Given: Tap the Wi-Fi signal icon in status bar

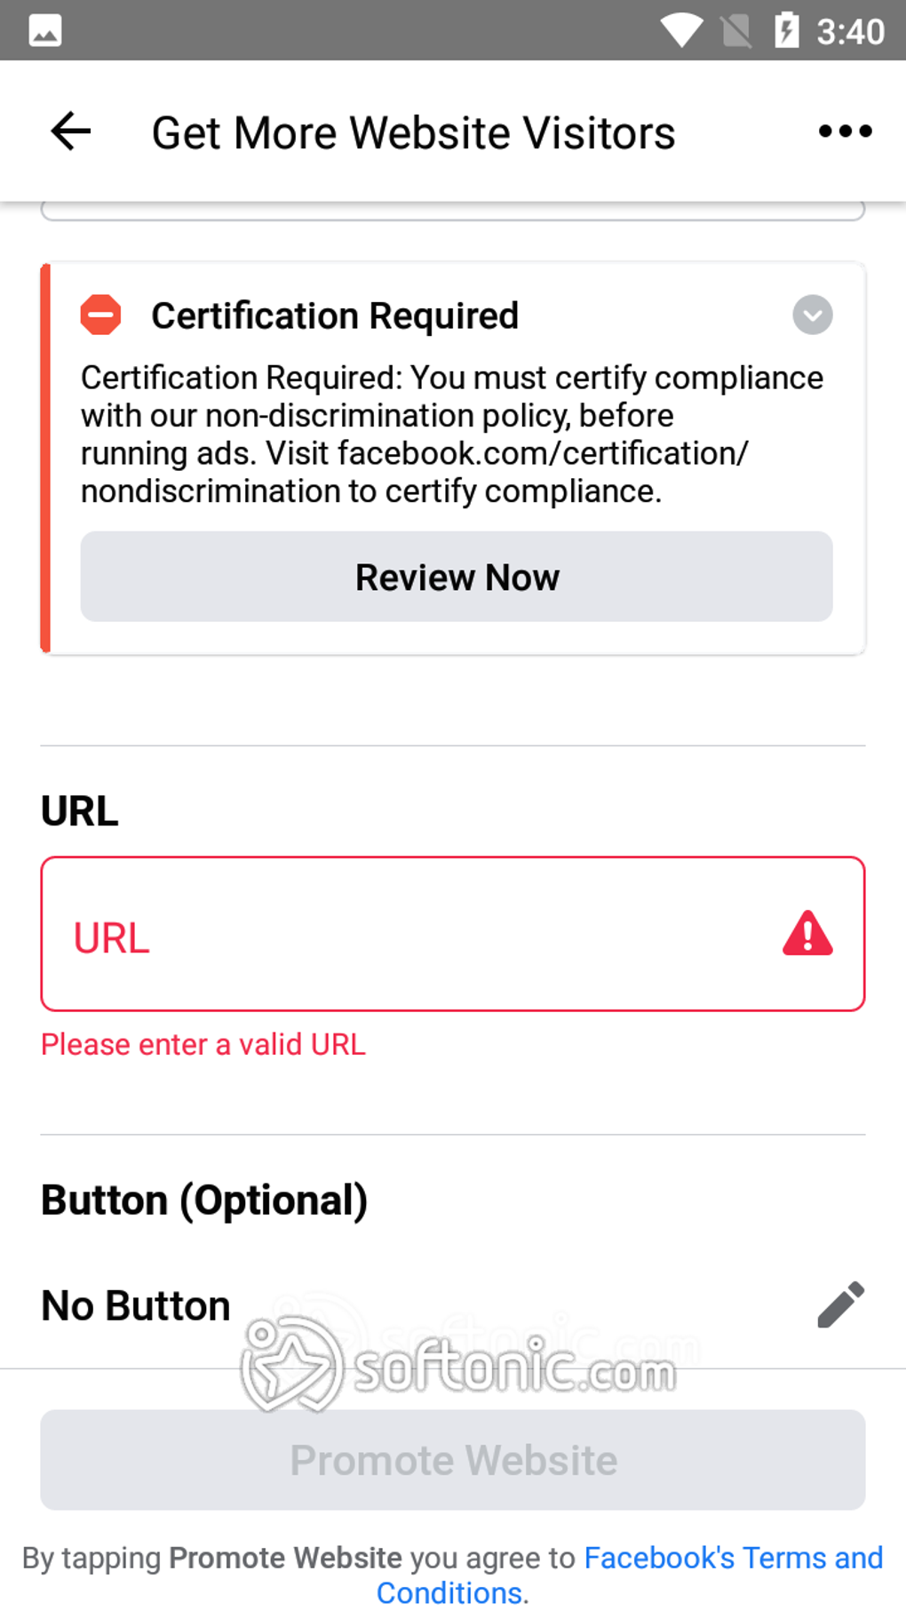Looking at the screenshot, I should 682,30.
